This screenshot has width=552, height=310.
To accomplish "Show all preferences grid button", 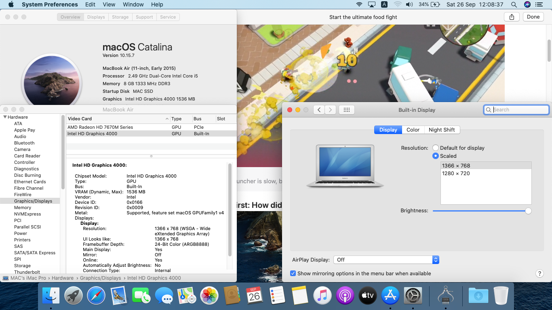I will pyautogui.click(x=347, y=110).
